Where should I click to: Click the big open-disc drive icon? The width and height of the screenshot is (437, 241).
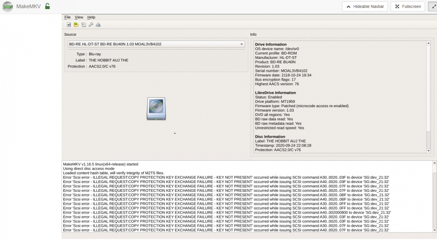(156, 109)
